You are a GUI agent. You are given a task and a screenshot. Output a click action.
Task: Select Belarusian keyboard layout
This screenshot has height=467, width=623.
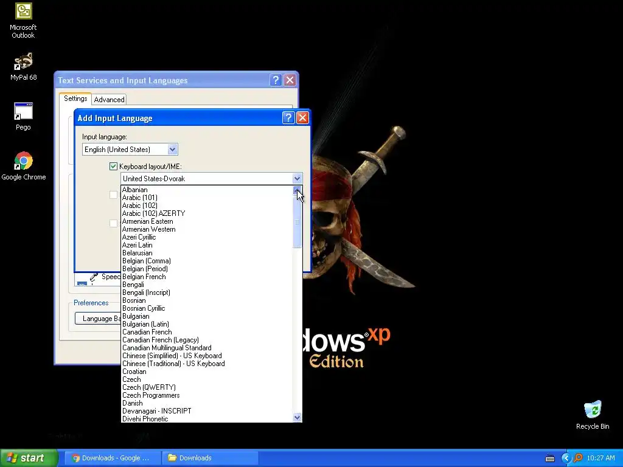207,253
